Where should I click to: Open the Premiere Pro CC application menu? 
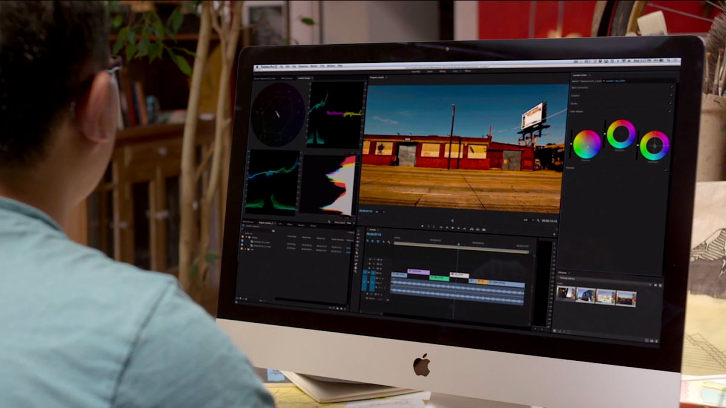269,66
